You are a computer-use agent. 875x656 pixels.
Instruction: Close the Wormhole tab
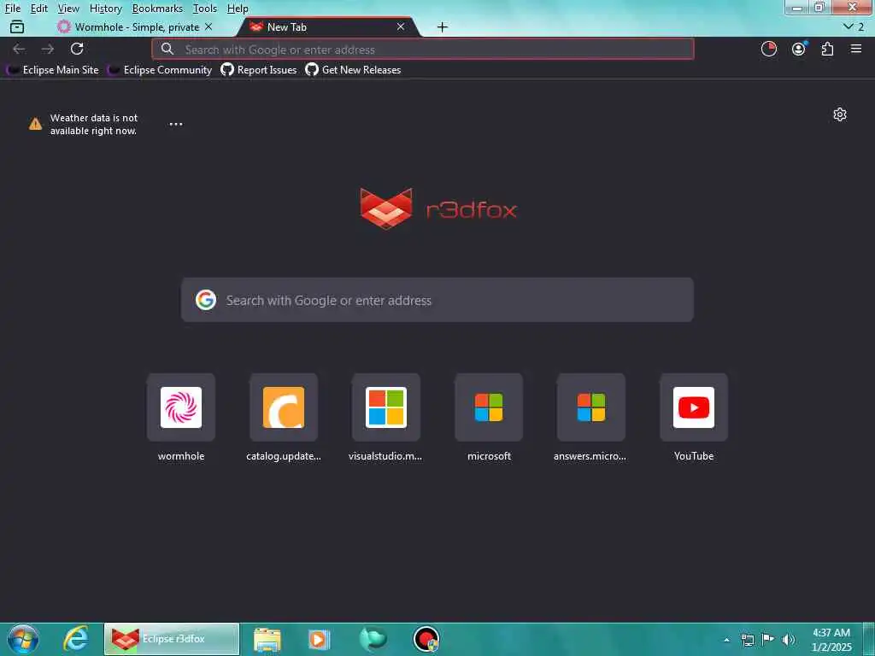[x=208, y=26]
